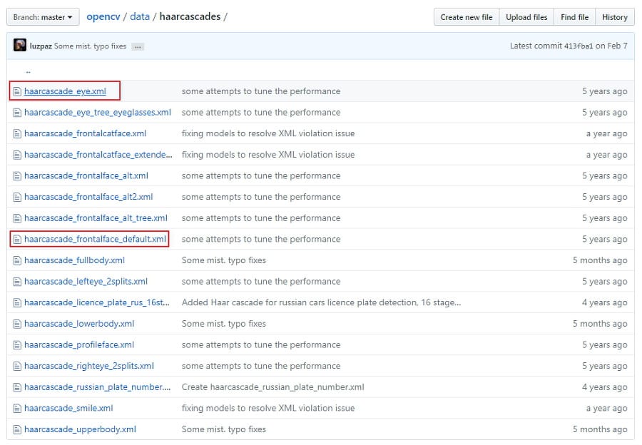Screen dimensions: 642x445
Task: Click 'on Feb 7' latest commit date
Action: pos(611,46)
